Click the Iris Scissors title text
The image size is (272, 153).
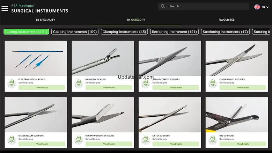[226, 136]
